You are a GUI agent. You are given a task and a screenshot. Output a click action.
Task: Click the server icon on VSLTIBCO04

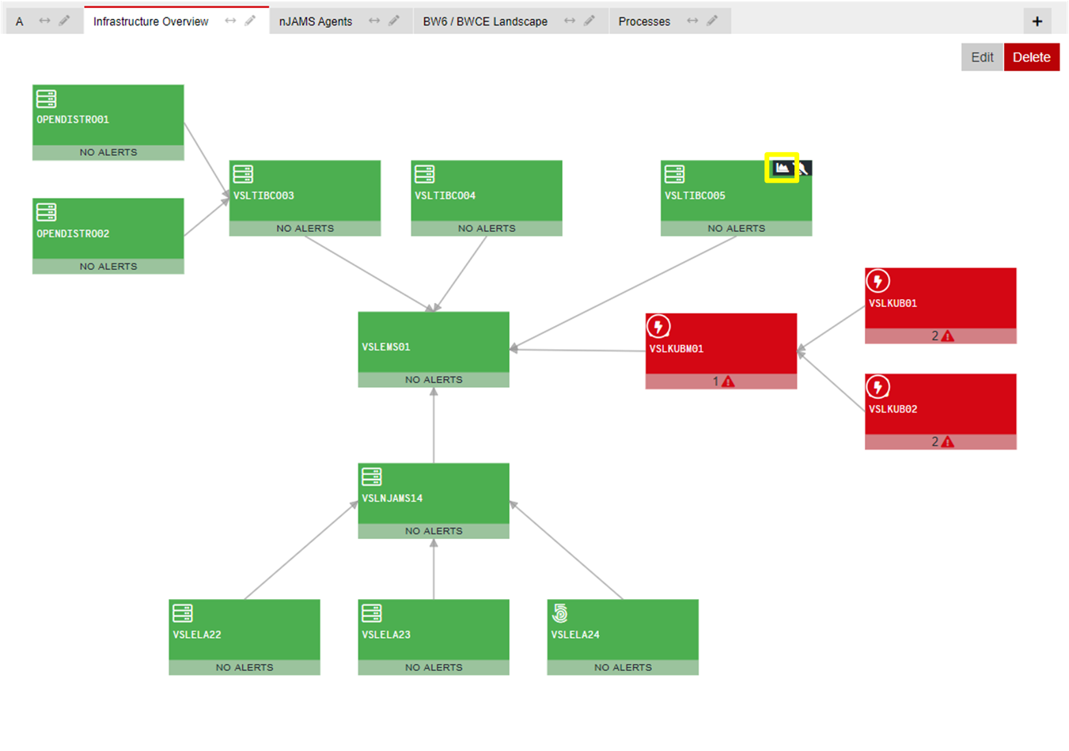[x=425, y=174]
